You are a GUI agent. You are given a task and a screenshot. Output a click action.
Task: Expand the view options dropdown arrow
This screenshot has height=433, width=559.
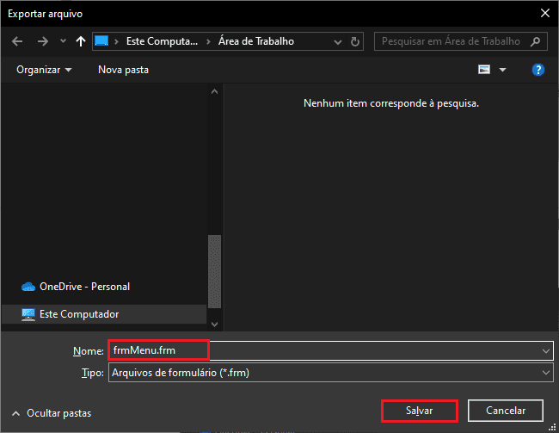tap(503, 69)
